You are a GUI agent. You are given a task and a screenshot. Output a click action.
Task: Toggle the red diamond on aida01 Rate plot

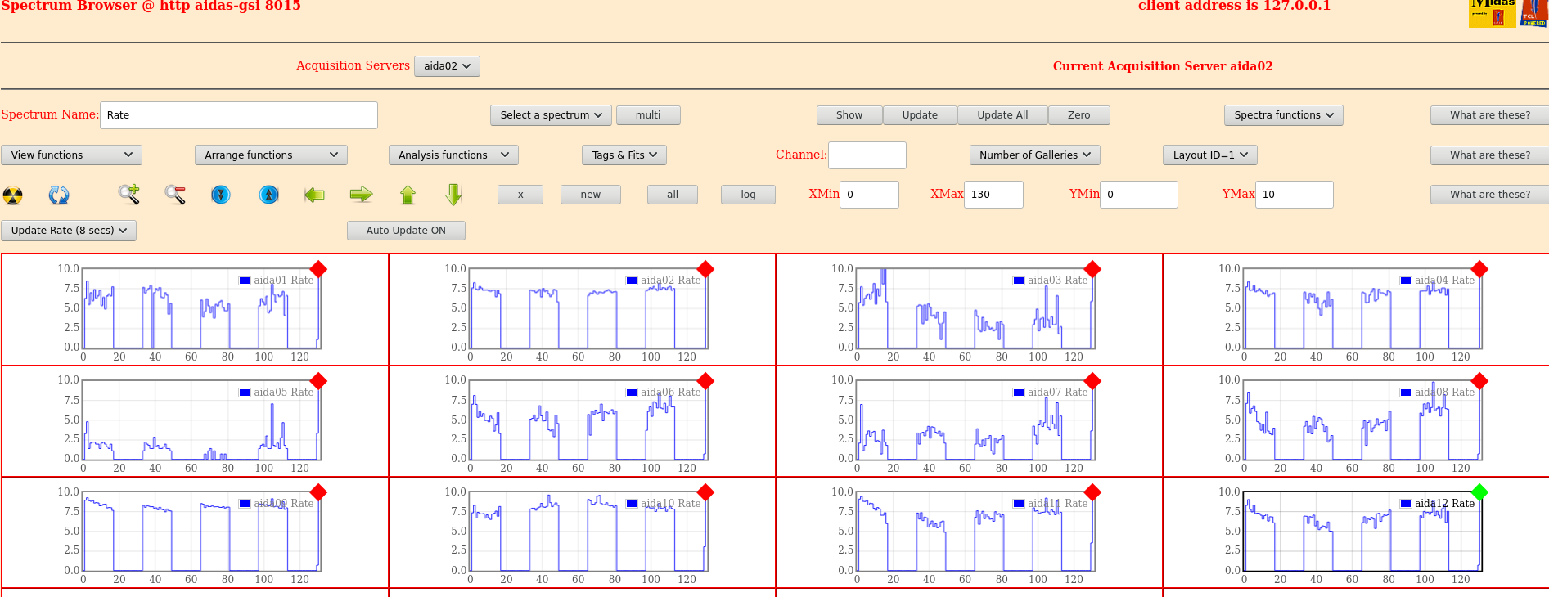pos(318,269)
